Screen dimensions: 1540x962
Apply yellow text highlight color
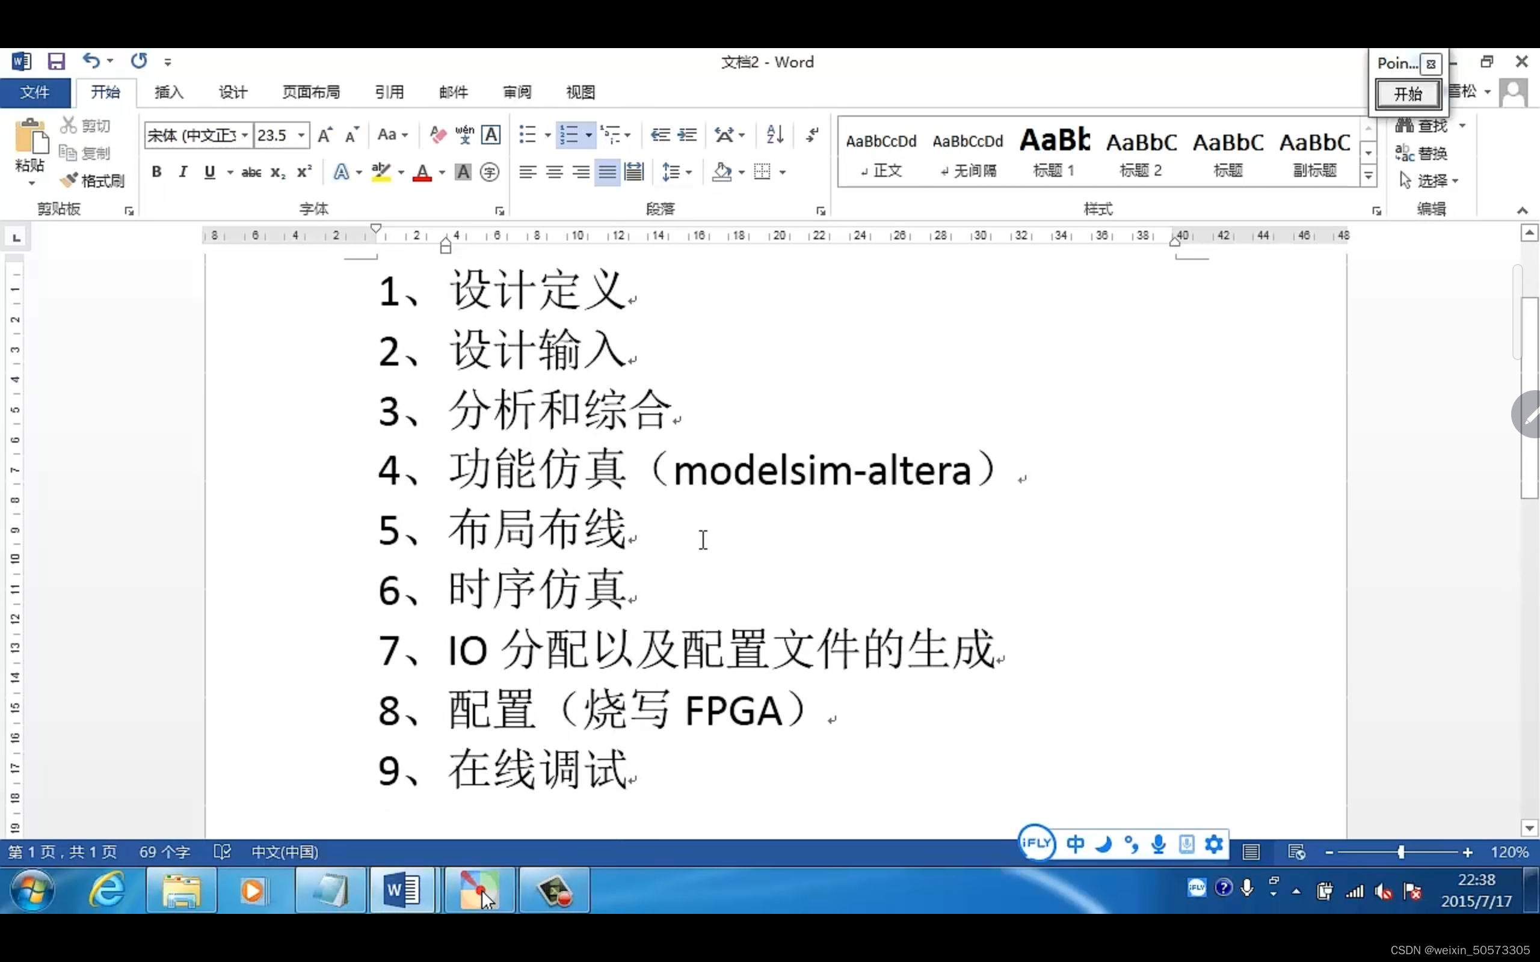click(381, 173)
